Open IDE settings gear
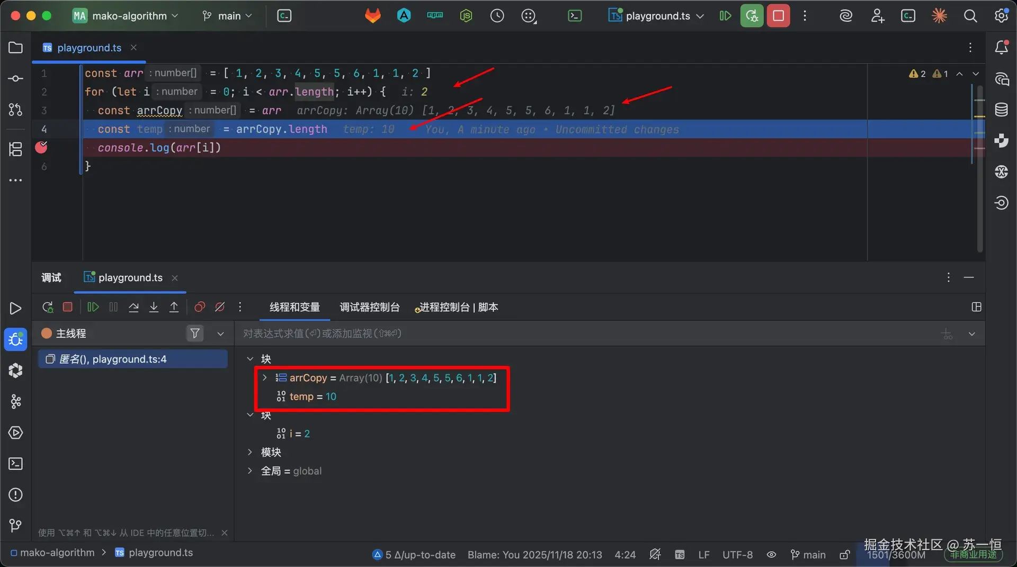 pos(1001,16)
